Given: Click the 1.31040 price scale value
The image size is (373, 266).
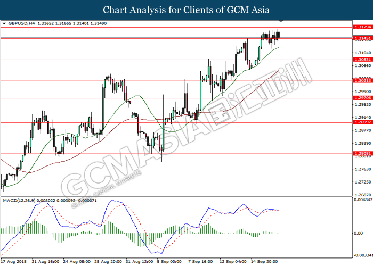Looking at the screenshot, I should pyautogui.click(x=363, y=53).
